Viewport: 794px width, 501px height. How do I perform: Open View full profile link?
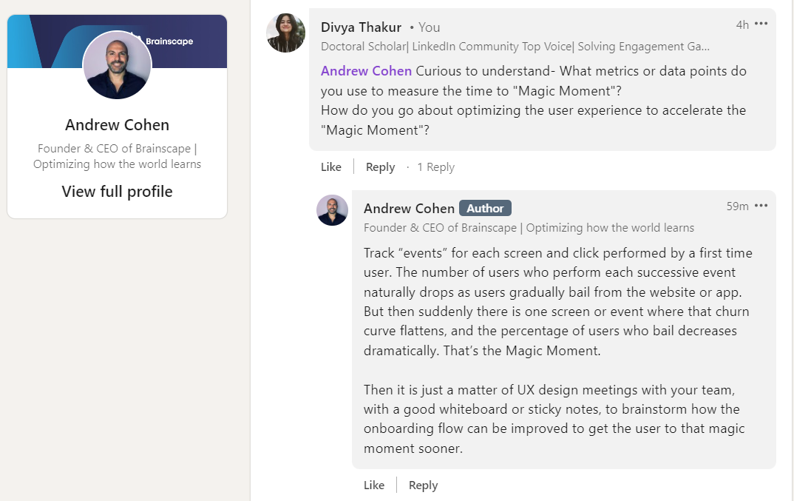[117, 191]
